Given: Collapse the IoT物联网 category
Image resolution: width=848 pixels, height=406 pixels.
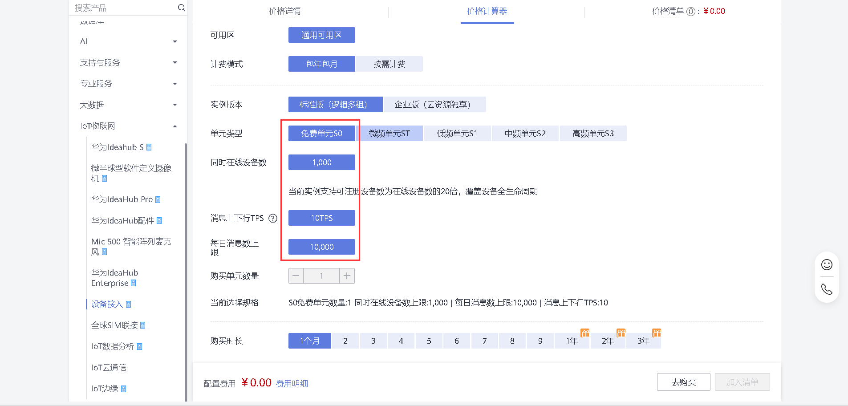Looking at the screenshot, I should [x=175, y=126].
